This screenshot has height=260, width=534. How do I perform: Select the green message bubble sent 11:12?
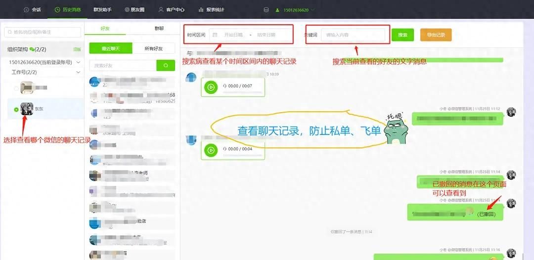457,119
